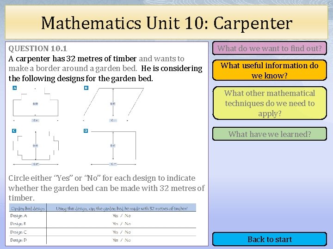Click the instruction 'Circle either "Yes" or "No"'
The image size is (333, 249).
click(53, 178)
